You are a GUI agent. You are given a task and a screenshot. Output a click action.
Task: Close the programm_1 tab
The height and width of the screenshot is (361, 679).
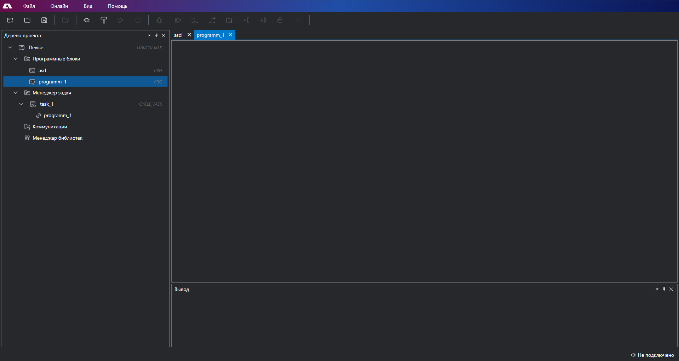[230, 35]
